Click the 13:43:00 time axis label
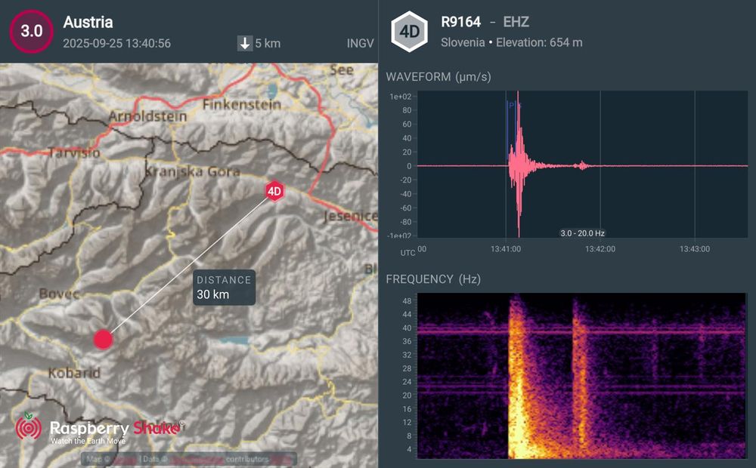Viewport: 756px width, 468px height. [x=695, y=249]
